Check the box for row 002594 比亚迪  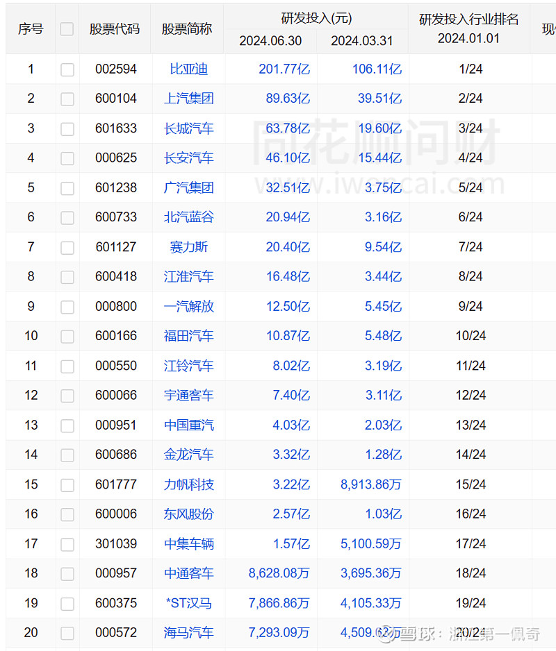click(67, 69)
